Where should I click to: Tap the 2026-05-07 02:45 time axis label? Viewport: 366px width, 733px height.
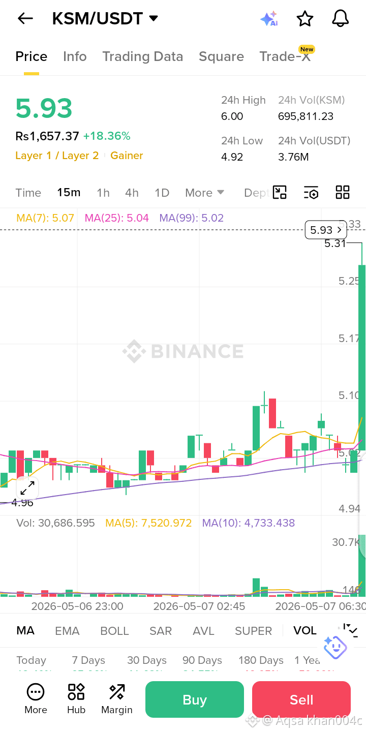pos(199,606)
